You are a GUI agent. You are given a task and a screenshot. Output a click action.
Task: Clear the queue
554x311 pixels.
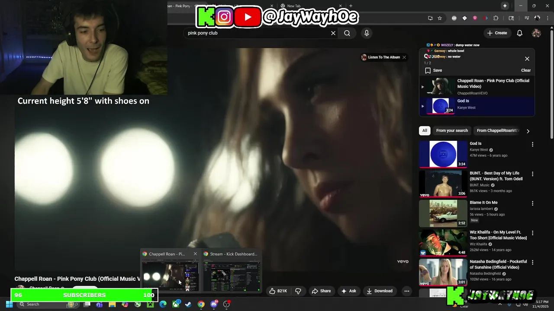pyautogui.click(x=526, y=70)
